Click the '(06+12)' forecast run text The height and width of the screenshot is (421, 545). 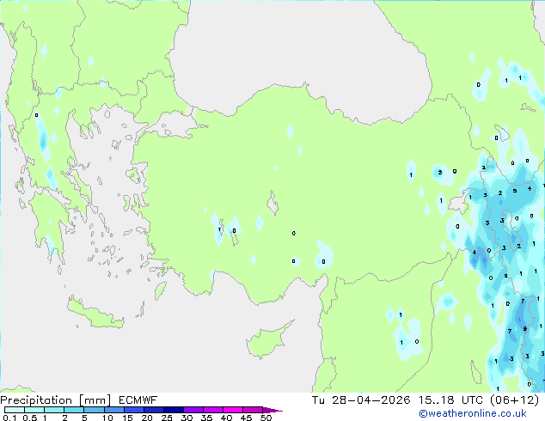pyautogui.click(x=514, y=400)
